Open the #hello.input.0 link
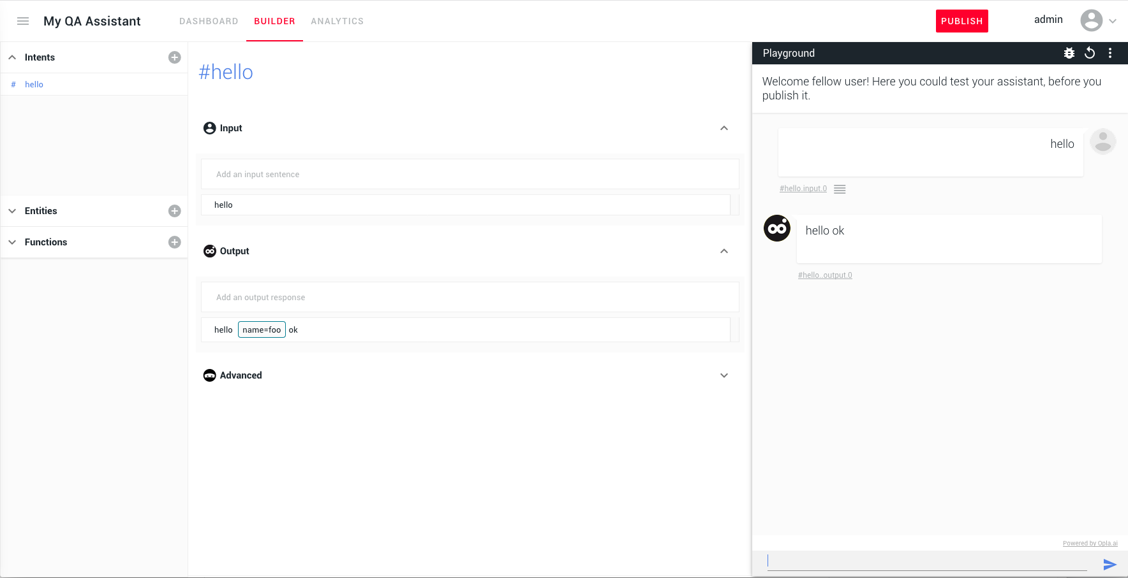The width and height of the screenshot is (1128, 578). point(803,189)
